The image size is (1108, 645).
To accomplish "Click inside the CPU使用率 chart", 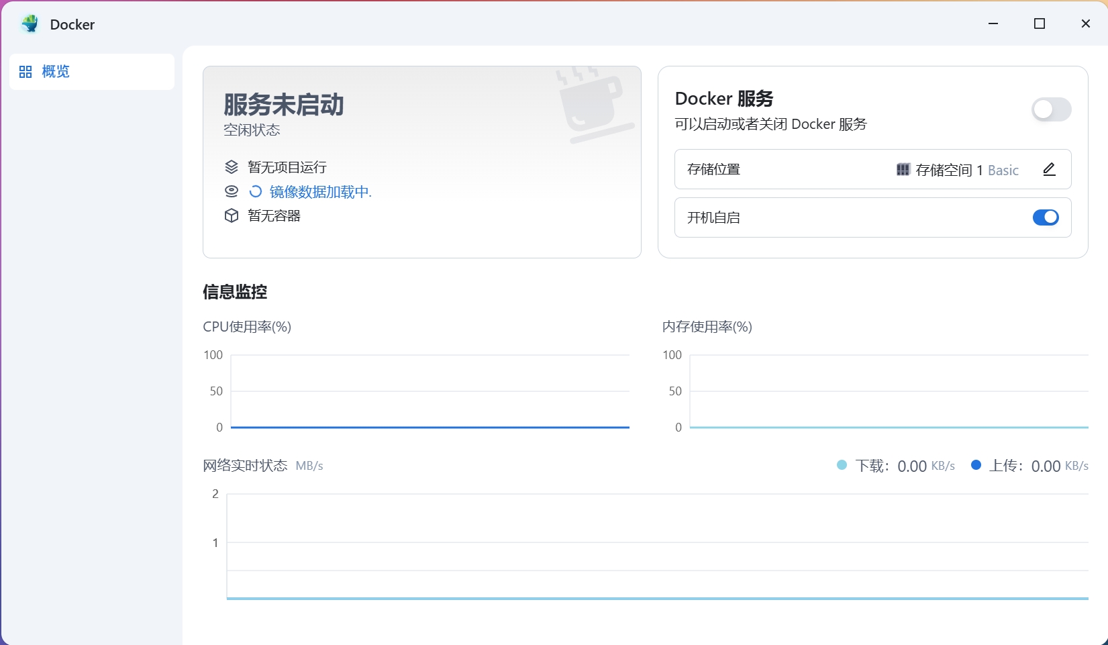I will (430, 391).
